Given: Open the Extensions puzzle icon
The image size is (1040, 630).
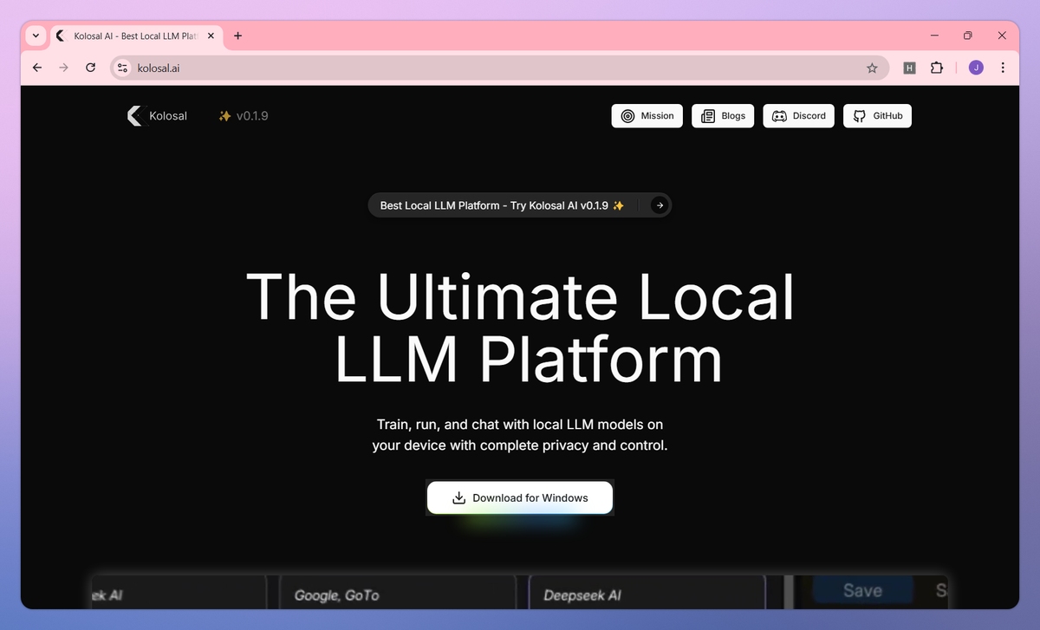Looking at the screenshot, I should [x=936, y=68].
